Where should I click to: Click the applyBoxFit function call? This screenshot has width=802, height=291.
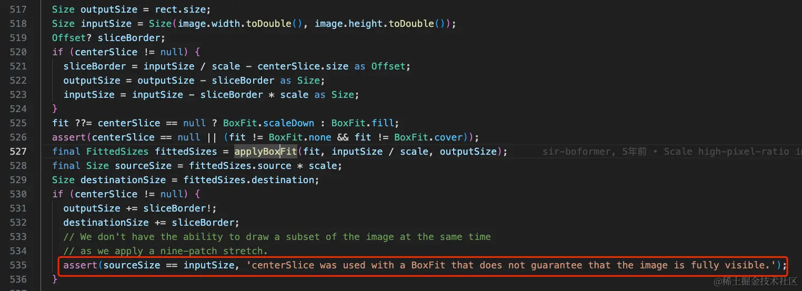click(266, 152)
